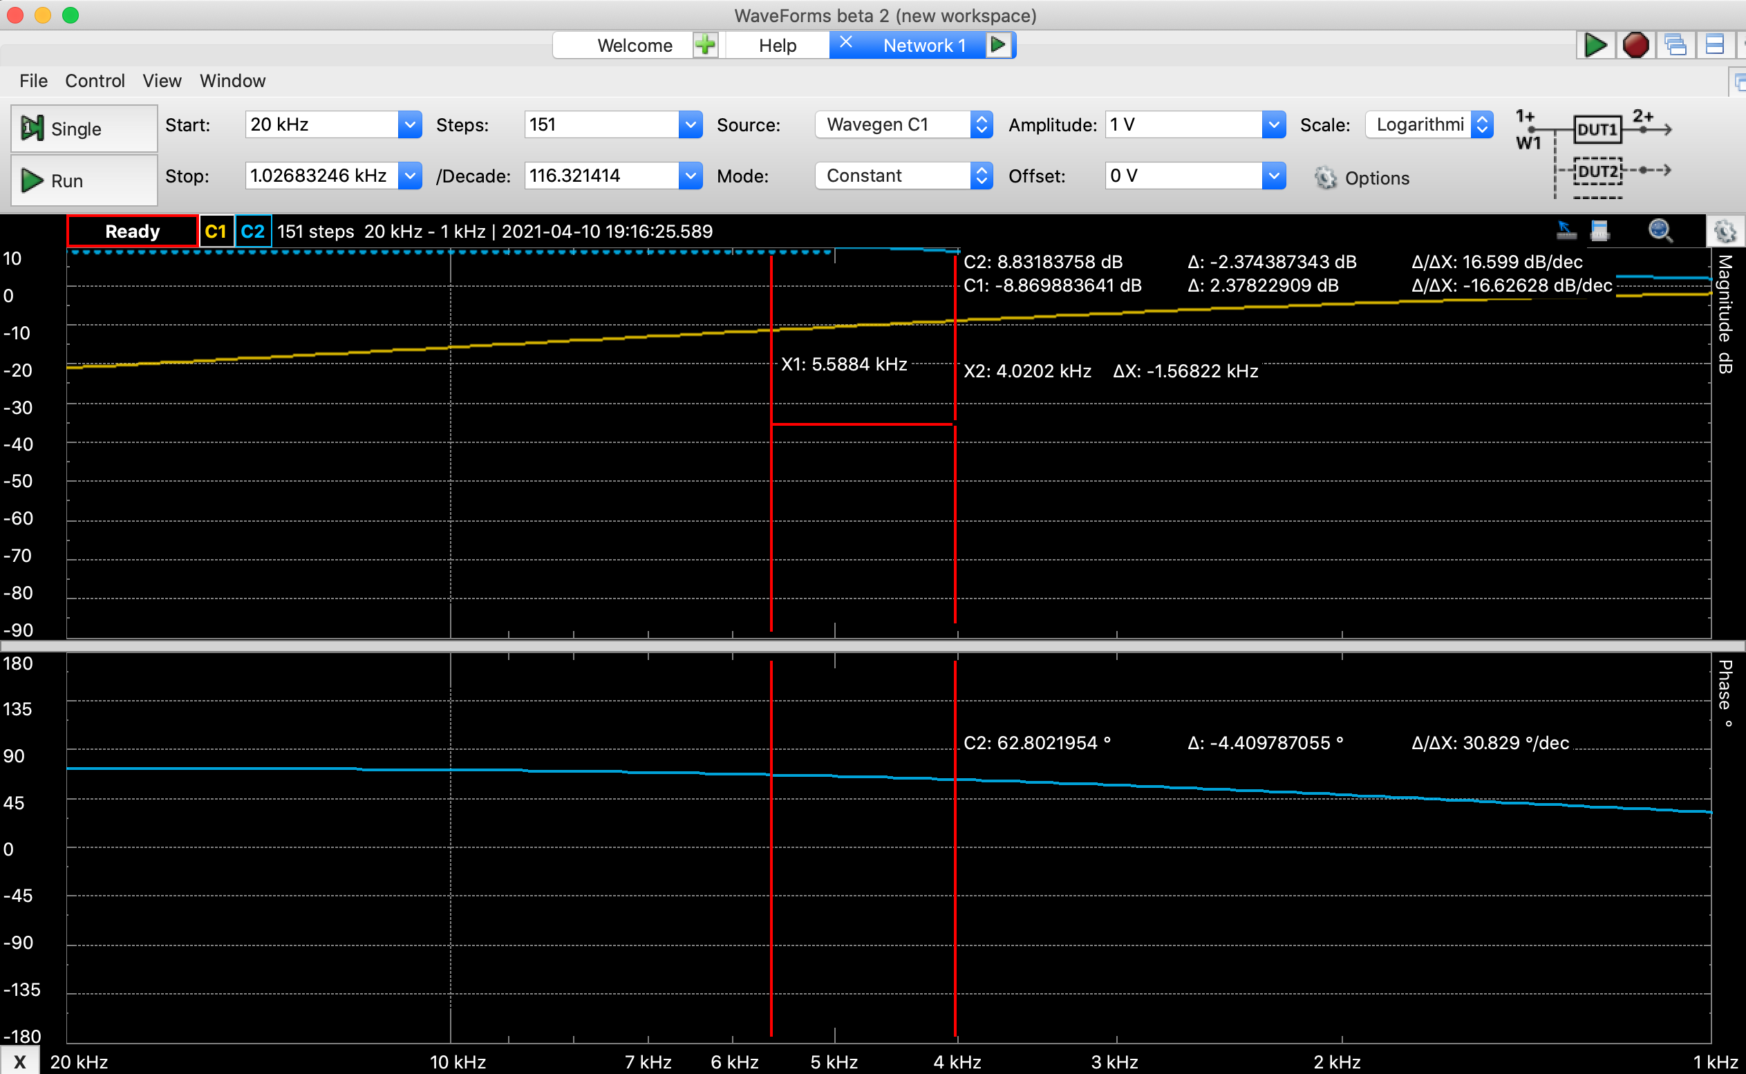The image size is (1746, 1074).
Task: Open plot settings gear icon
Action: pyautogui.click(x=1724, y=231)
